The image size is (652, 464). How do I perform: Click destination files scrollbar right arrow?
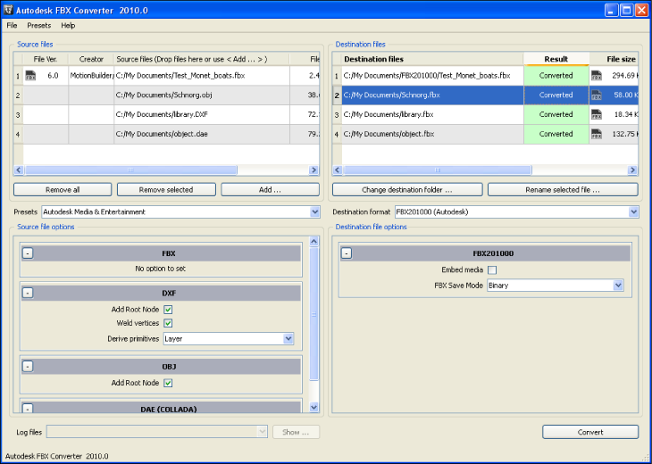(x=632, y=170)
